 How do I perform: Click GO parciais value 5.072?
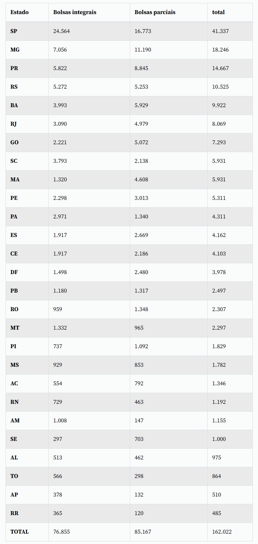pyautogui.click(x=141, y=142)
